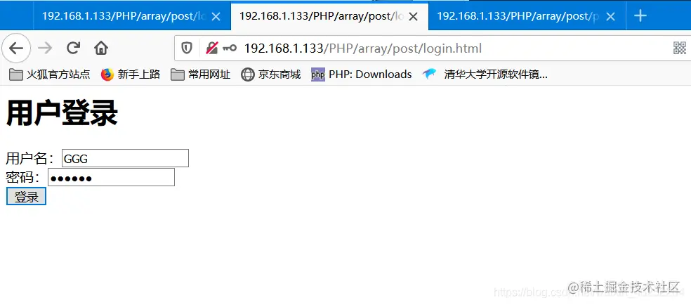Close the first browser tab
The height and width of the screenshot is (305, 691).
pyautogui.click(x=216, y=17)
